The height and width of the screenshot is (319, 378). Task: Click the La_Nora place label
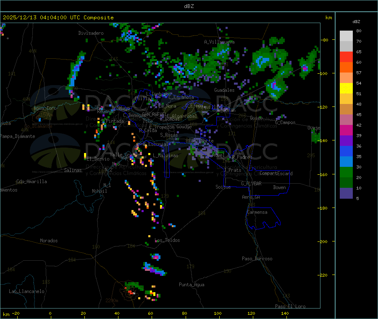tap(167, 106)
